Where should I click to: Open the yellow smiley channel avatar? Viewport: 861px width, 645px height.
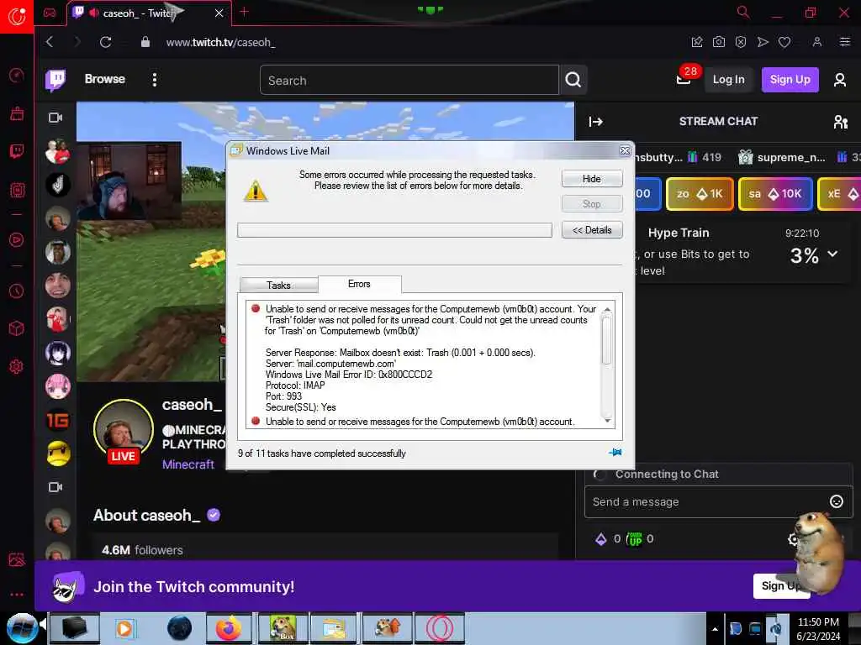tap(58, 454)
